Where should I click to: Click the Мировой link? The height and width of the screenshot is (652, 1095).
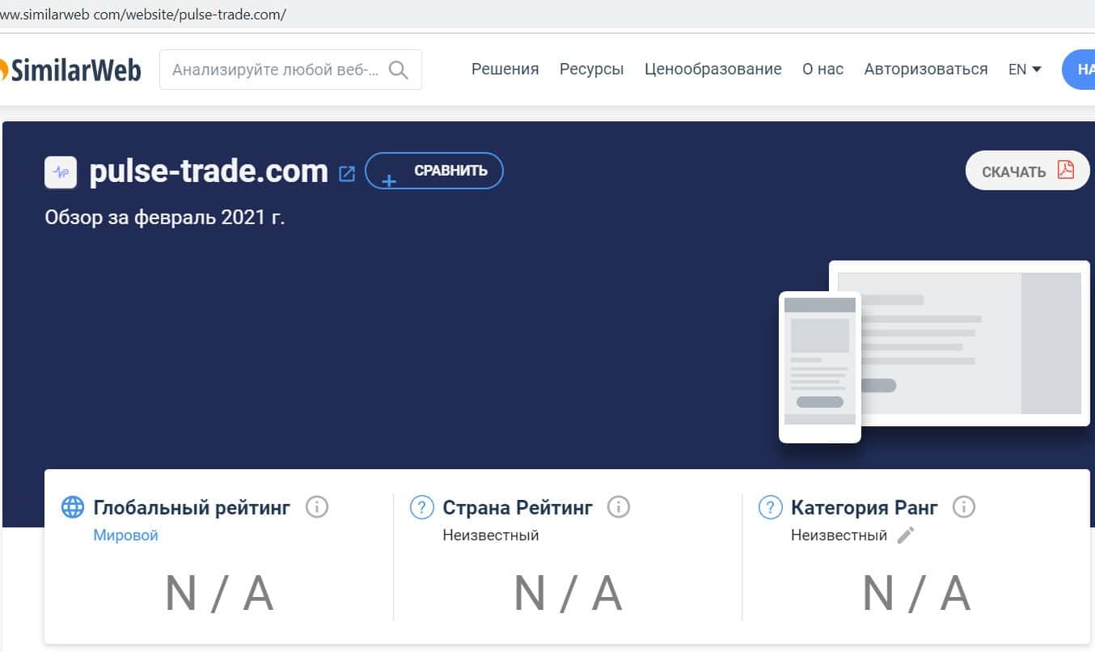(x=126, y=535)
